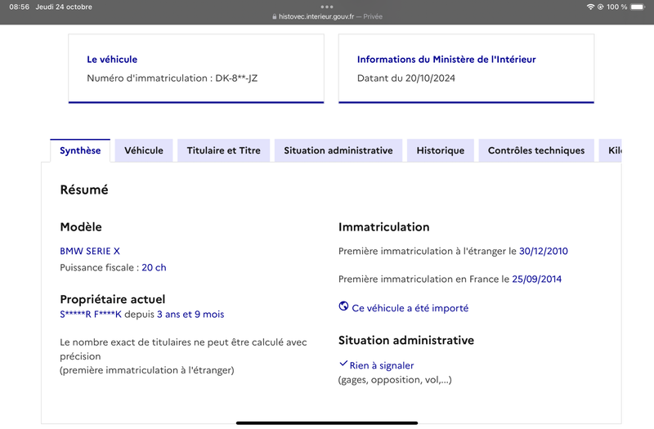Click the date 25/09/2014

tap(537, 279)
